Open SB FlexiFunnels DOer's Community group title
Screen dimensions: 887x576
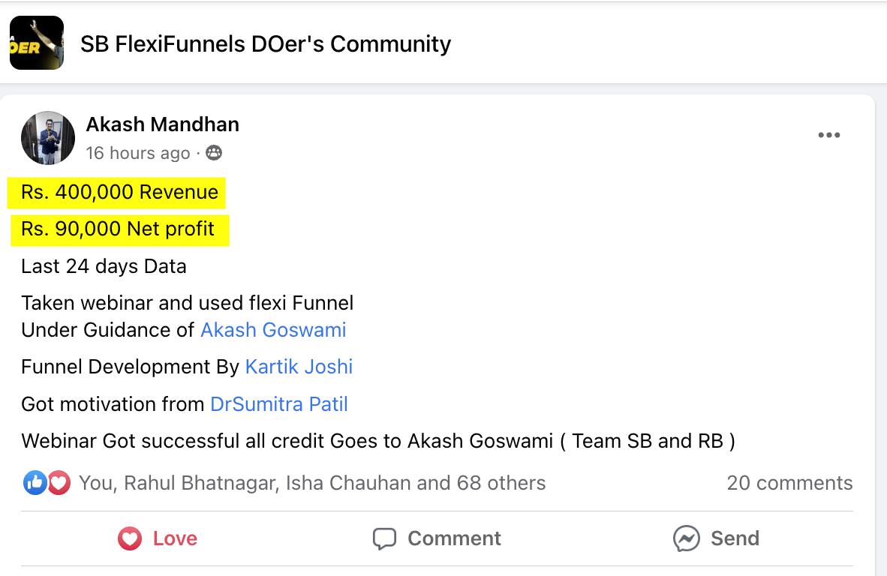click(x=263, y=43)
